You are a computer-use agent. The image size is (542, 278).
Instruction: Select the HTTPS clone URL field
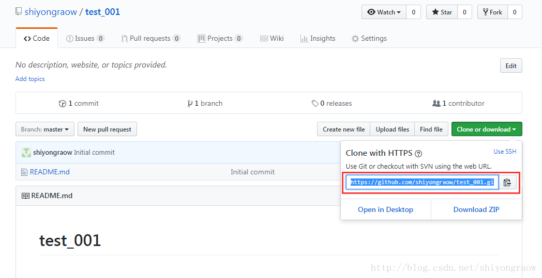tap(422, 182)
